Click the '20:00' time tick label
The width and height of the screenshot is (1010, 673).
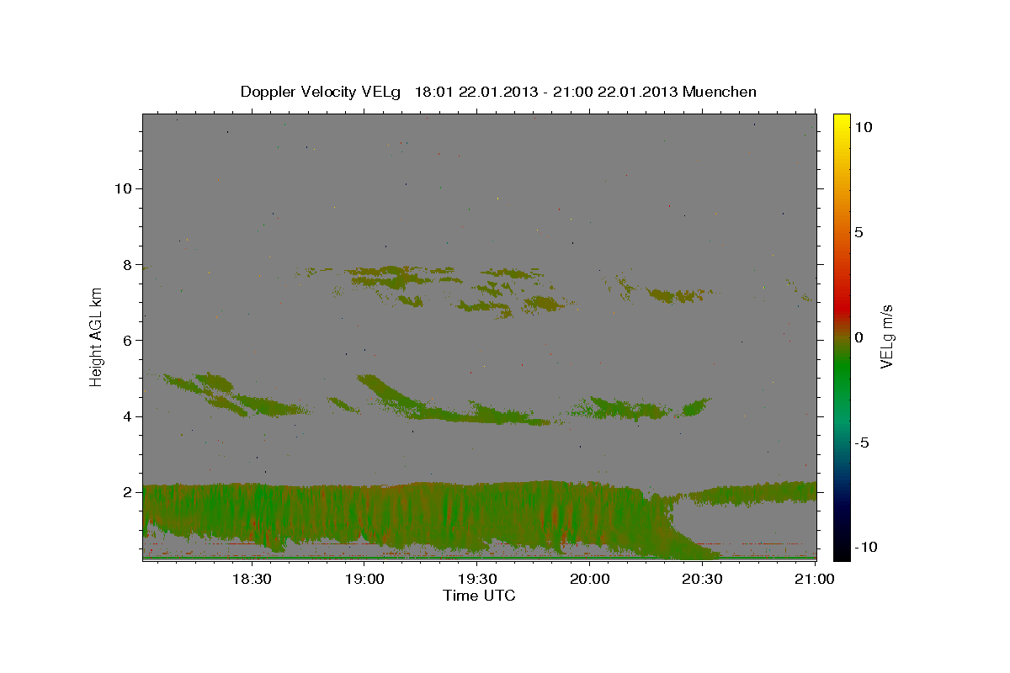(589, 580)
